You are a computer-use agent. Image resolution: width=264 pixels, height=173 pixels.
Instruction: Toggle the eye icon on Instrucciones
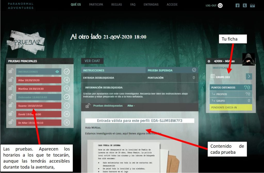point(57,72)
